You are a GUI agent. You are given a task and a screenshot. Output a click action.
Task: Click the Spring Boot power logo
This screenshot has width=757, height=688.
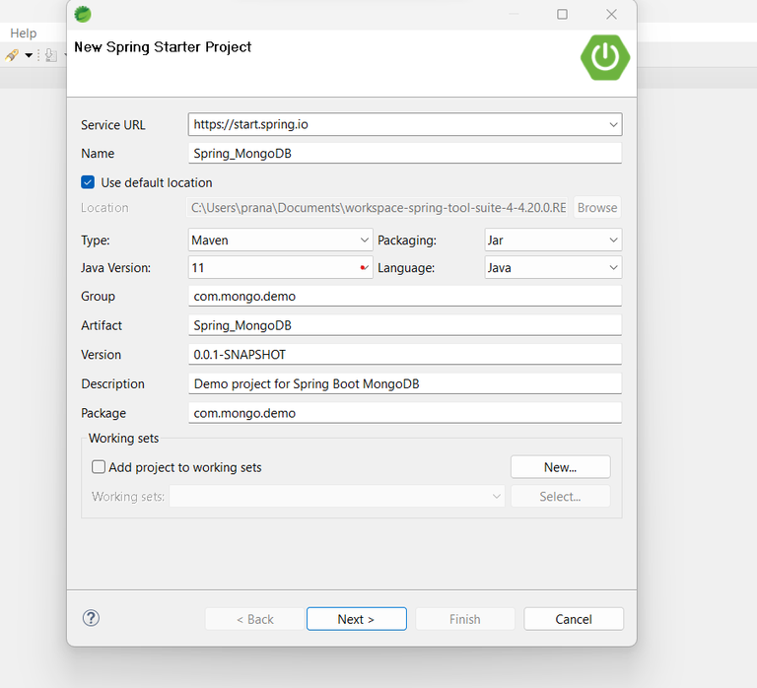pos(604,56)
